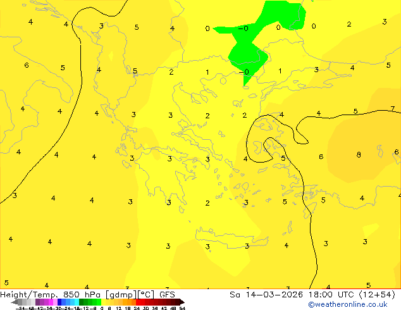Screen dimensions: 401x310
Task: Pick the dark green swatch in the legend
Action: coord(82,302)
